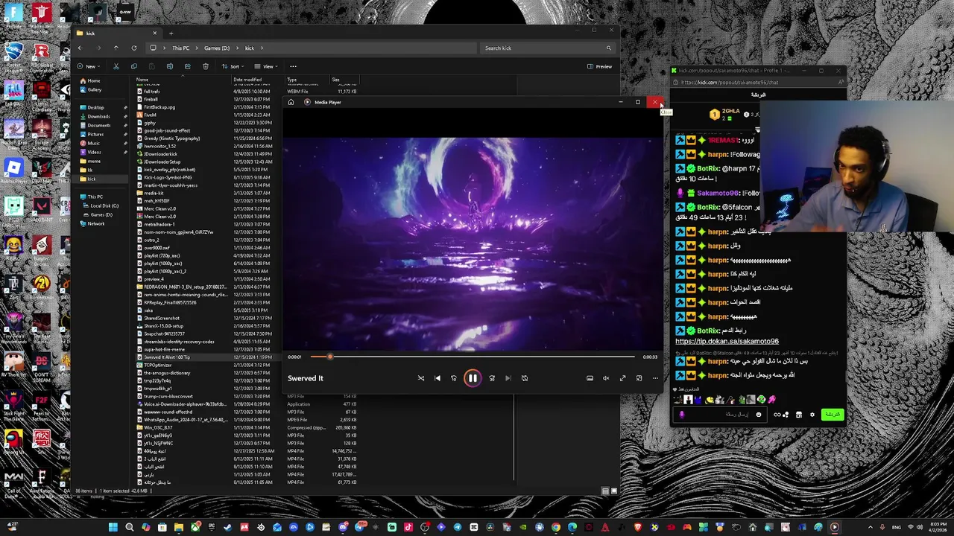
Task: Select 'outro_2' file in the list
Action: point(151,240)
